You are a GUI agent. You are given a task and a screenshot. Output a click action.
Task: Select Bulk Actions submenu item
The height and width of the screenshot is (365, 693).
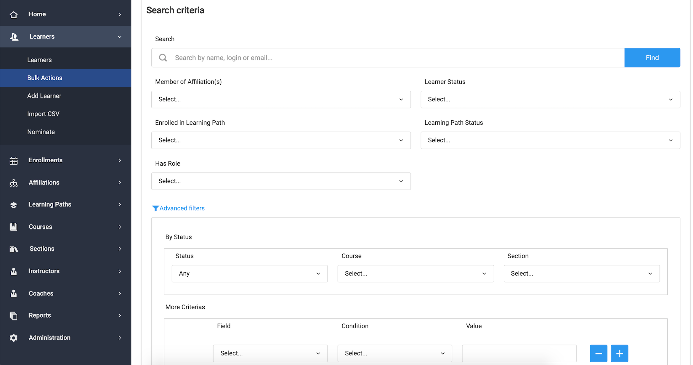66,78
